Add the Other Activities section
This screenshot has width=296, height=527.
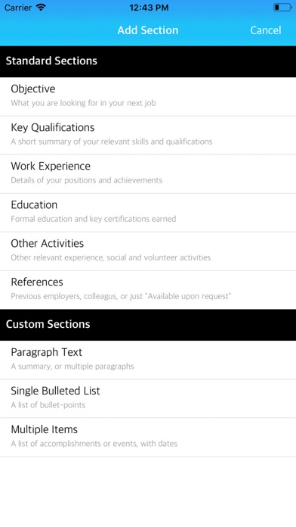click(x=148, y=251)
